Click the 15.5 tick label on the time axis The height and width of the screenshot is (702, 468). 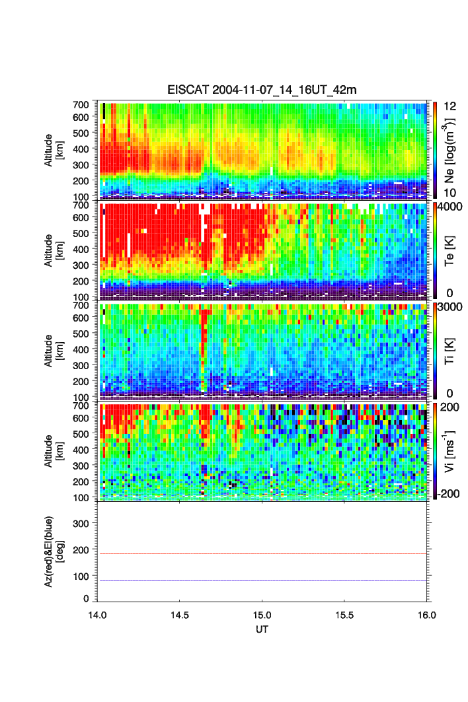tap(344, 614)
